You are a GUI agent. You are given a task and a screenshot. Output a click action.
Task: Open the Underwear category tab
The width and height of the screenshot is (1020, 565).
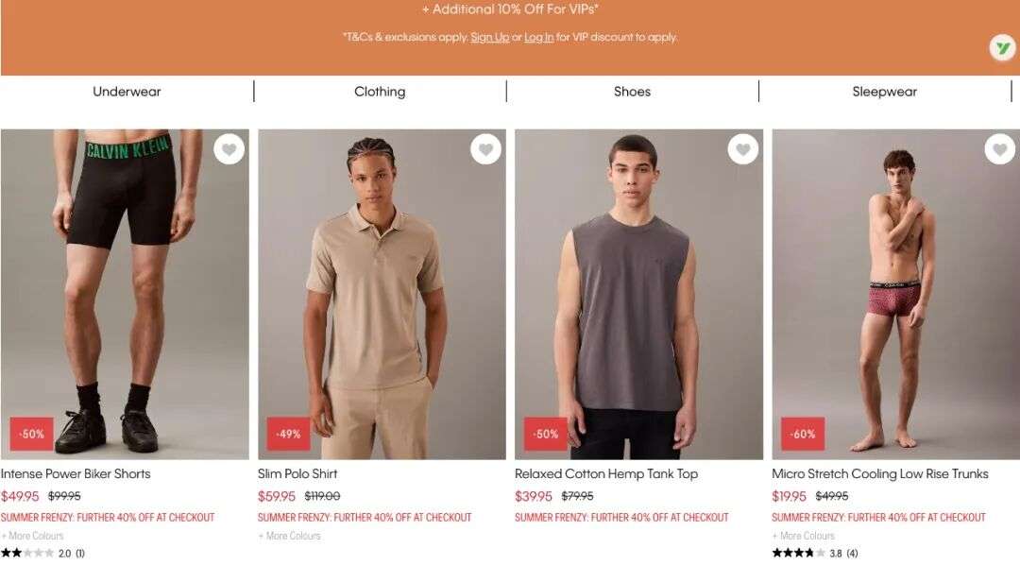pyautogui.click(x=127, y=92)
